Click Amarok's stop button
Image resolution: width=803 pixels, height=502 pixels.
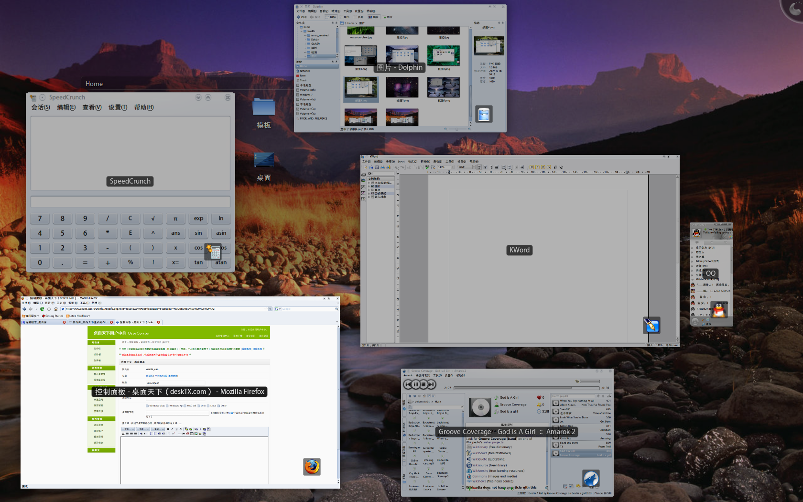(x=423, y=384)
